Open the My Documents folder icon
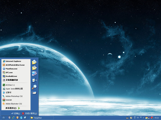Screen dimensions: 161x120 coord(34,62)
